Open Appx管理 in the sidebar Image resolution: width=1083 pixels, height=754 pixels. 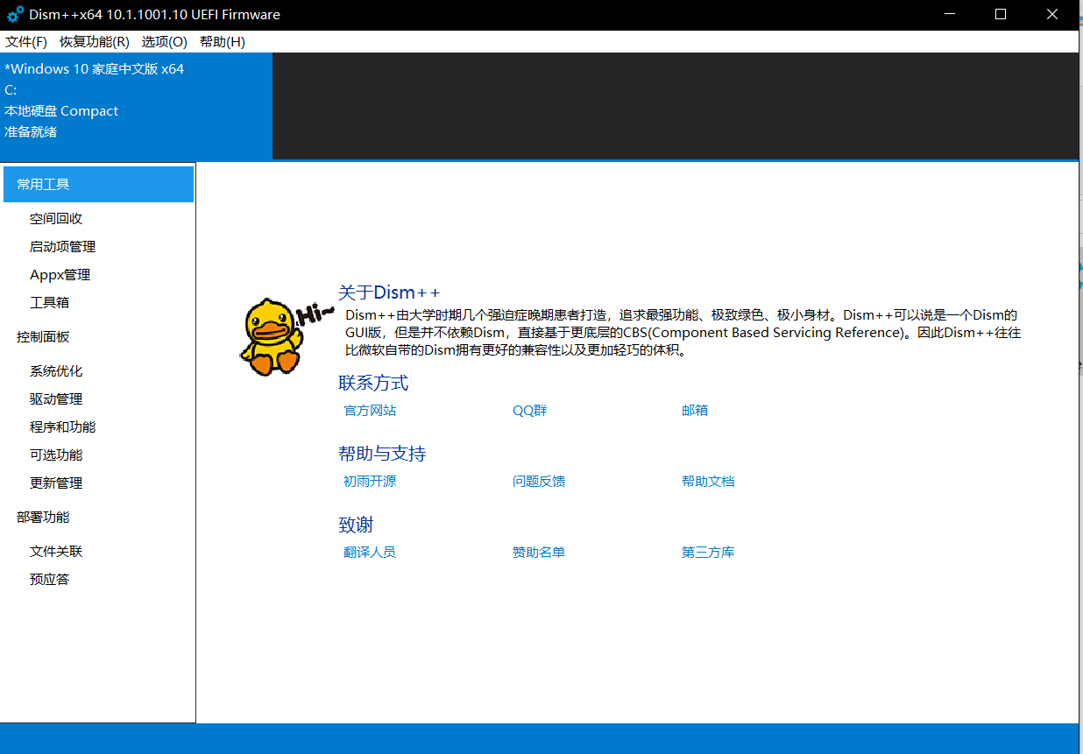point(60,275)
